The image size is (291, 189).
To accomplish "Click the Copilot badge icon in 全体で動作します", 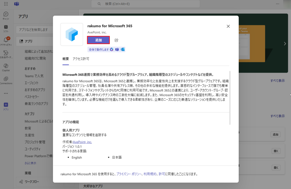I will coord(112,49).
